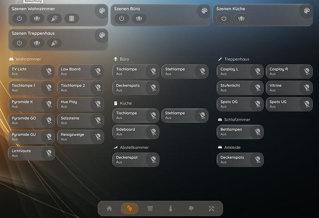Image resolution: width=319 pixels, height=218 pixels.
Task: Toggle the Sideboard bulb icon
Action: pyautogui.click(x=153, y=132)
